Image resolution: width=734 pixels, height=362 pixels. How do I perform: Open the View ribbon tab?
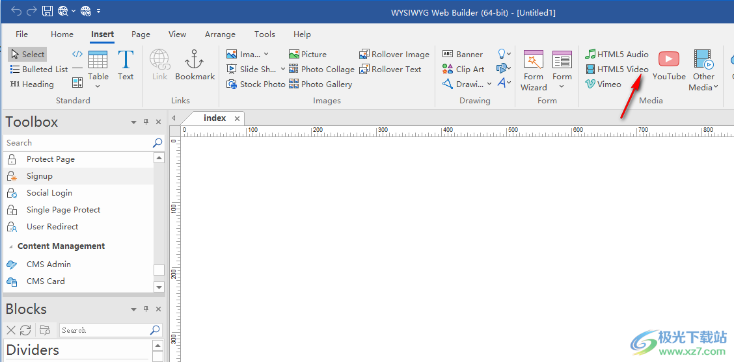pyautogui.click(x=178, y=34)
